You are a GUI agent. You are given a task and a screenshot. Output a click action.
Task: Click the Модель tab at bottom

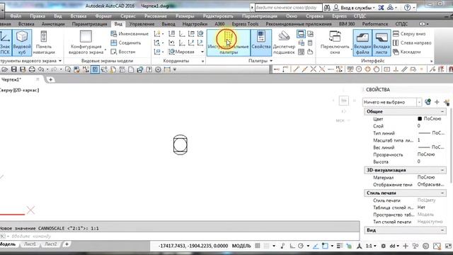8,244
